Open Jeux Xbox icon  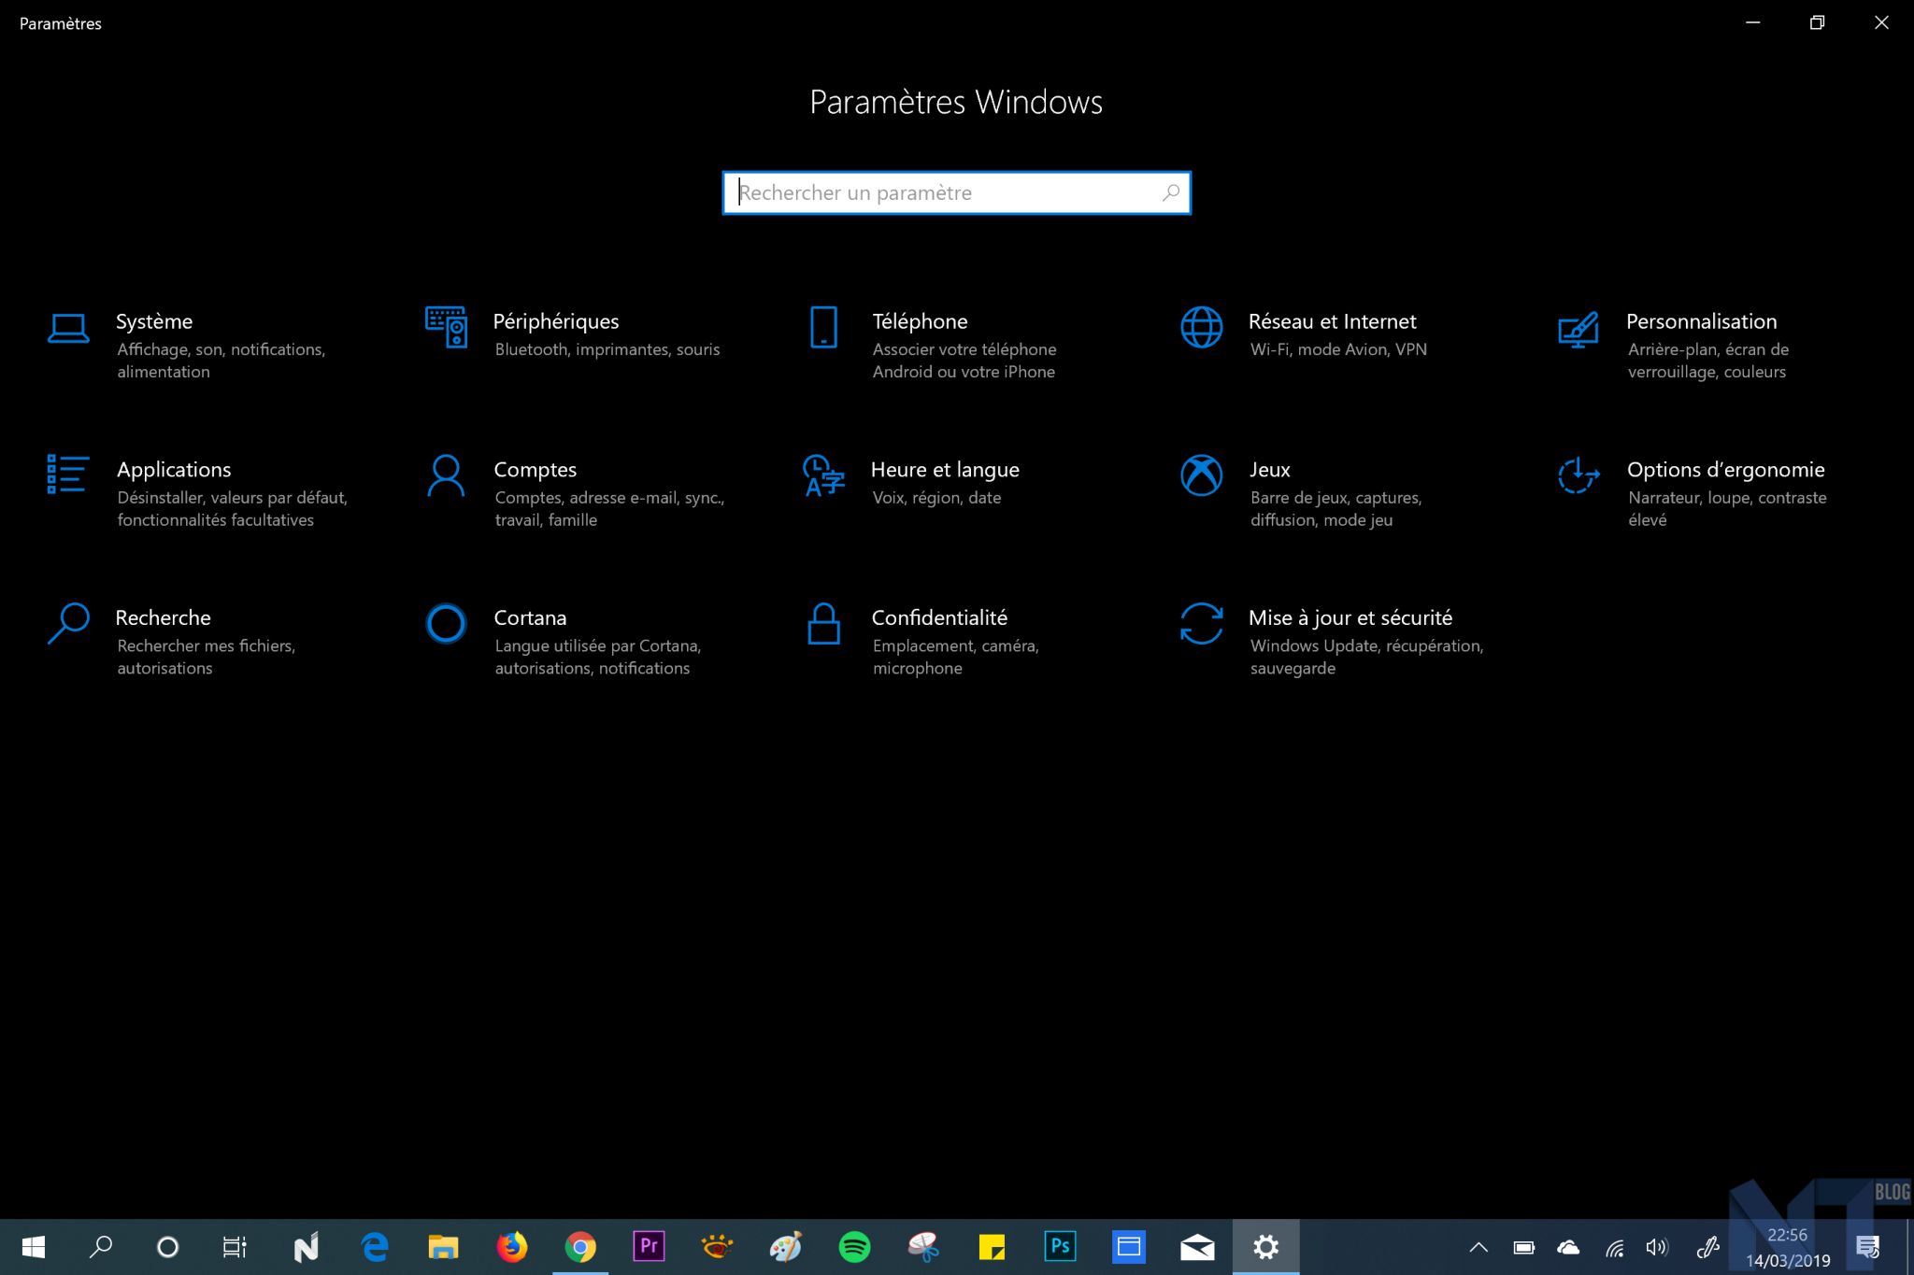1201,475
